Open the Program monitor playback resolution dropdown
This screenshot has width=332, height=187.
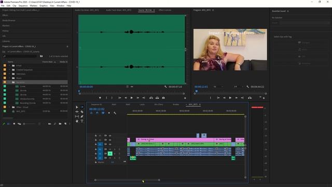[x=239, y=87]
